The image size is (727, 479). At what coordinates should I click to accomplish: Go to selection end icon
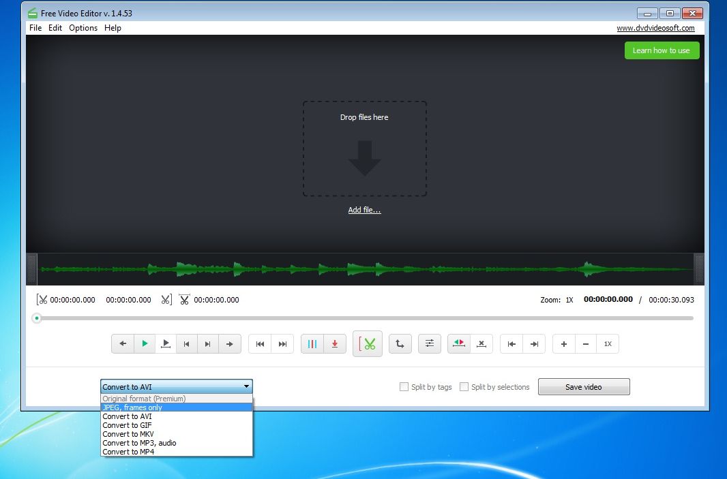tap(534, 343)
